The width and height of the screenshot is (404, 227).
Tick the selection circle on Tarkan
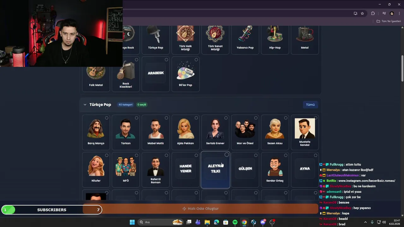[136, 118]
